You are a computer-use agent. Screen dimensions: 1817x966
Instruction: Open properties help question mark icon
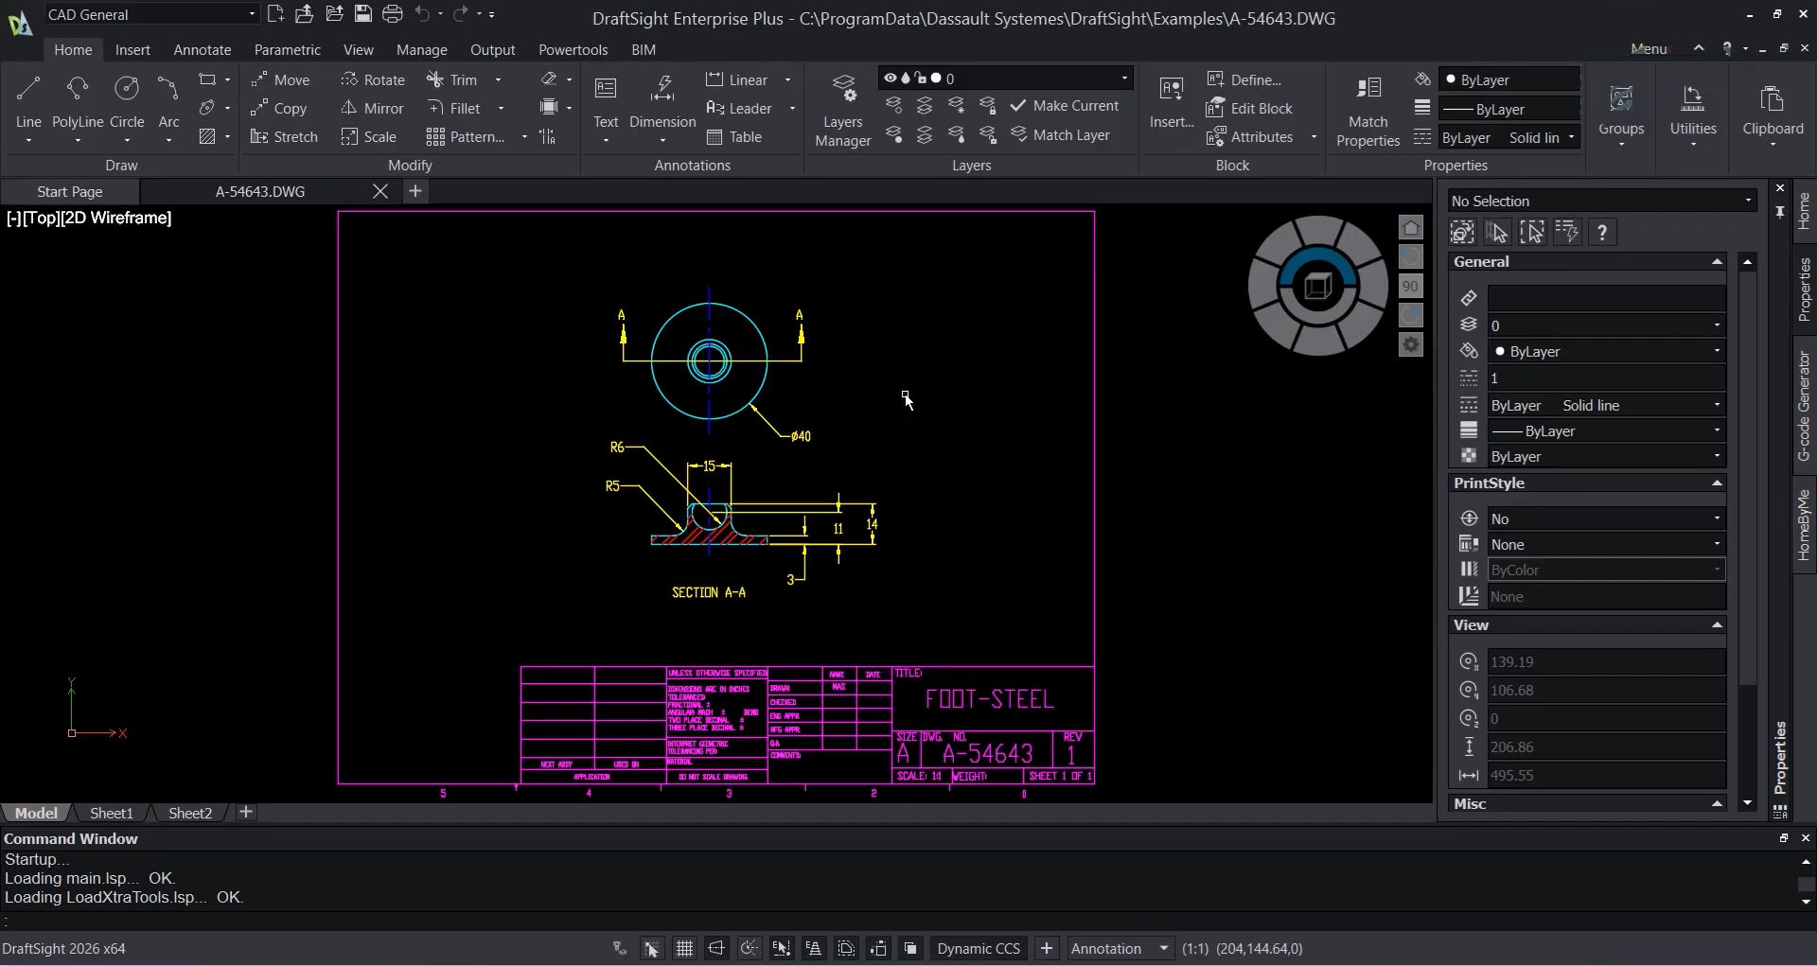tap(1602, 233)
